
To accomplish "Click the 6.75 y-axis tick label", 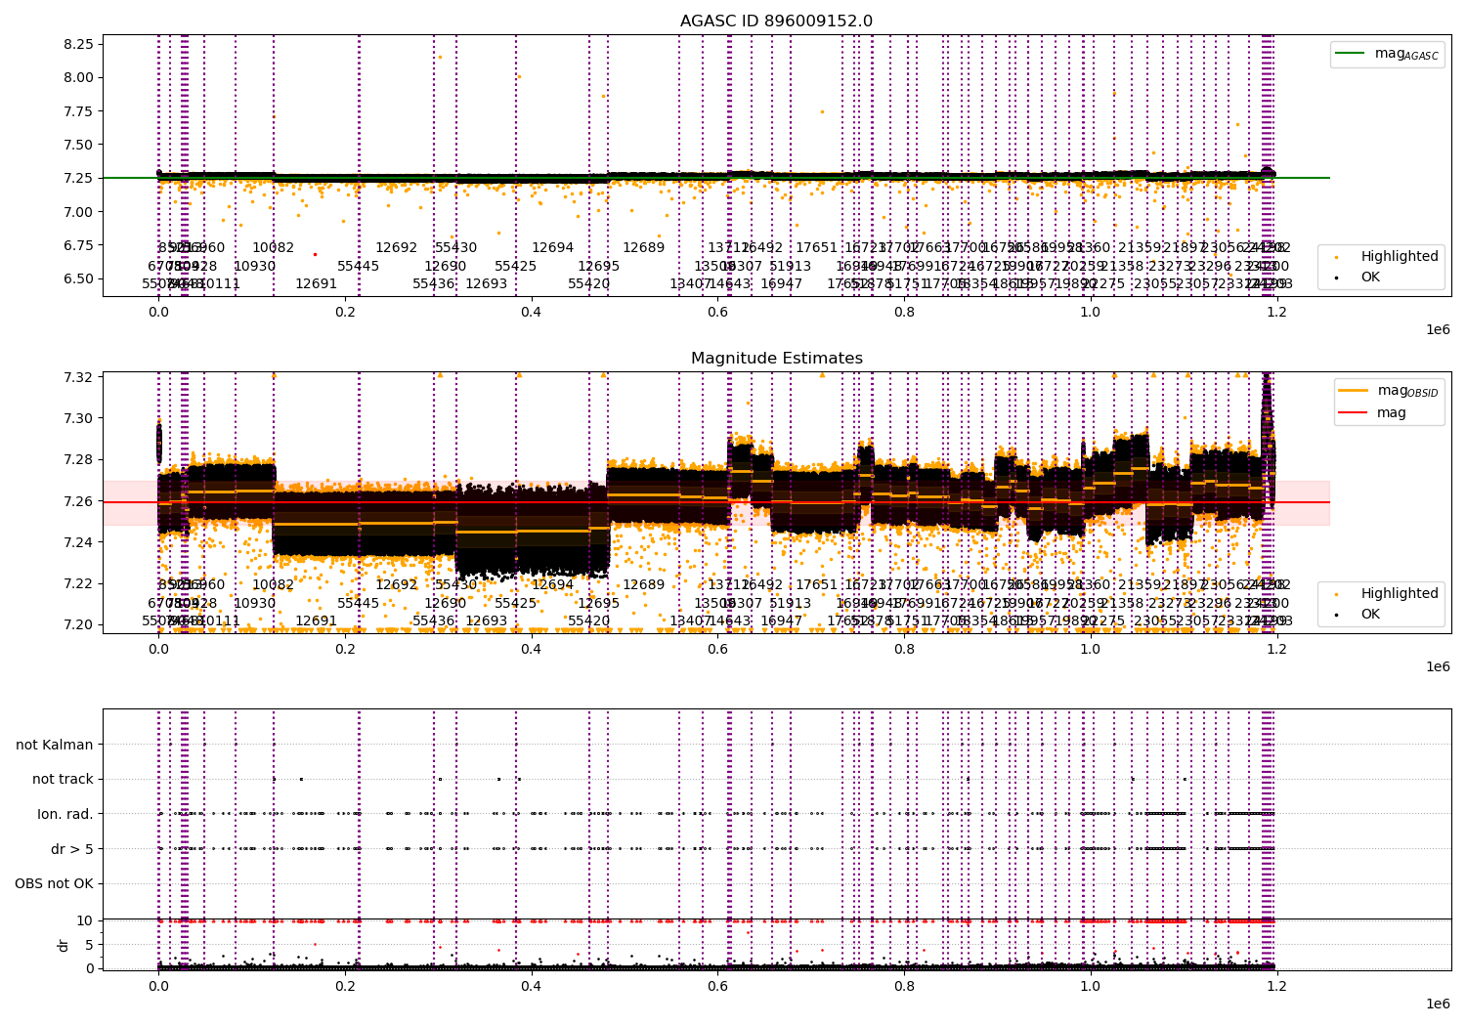I will point(79,245).
